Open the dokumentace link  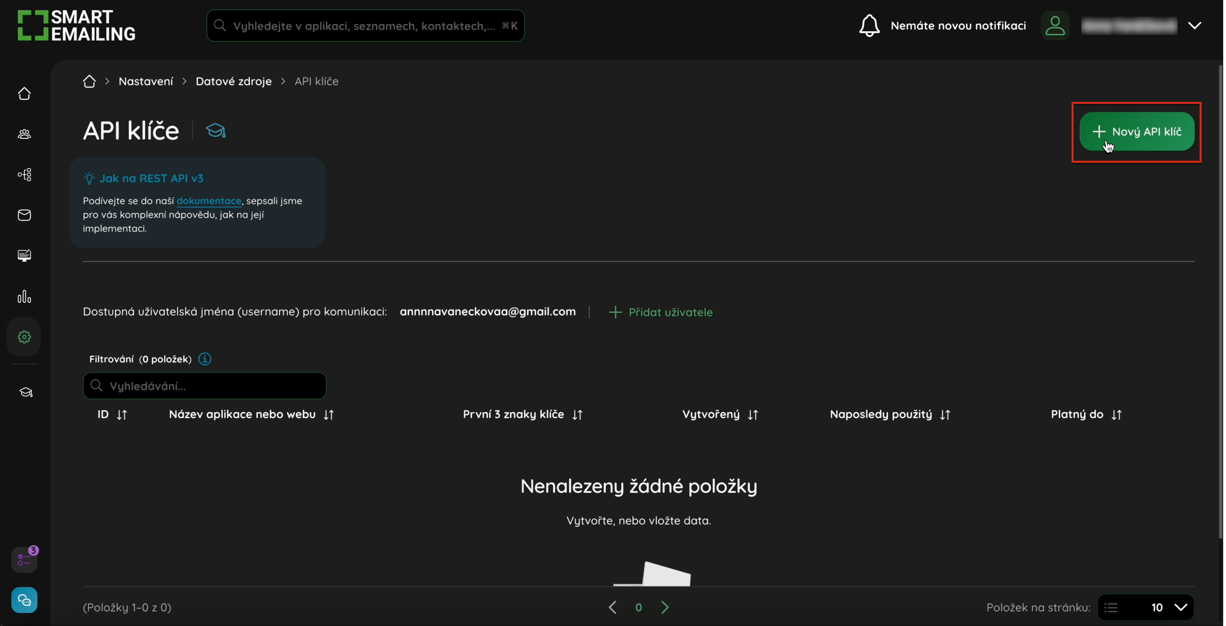pos(209,201)
